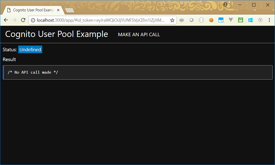Open the Chrome three-dot menu
This screenshot has width=275, height=165.
pyautogui.click(x=269, y=20)
